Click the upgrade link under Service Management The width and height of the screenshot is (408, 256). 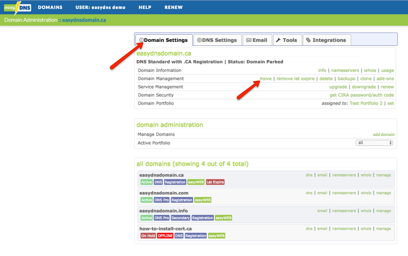(x=338, y=87)
